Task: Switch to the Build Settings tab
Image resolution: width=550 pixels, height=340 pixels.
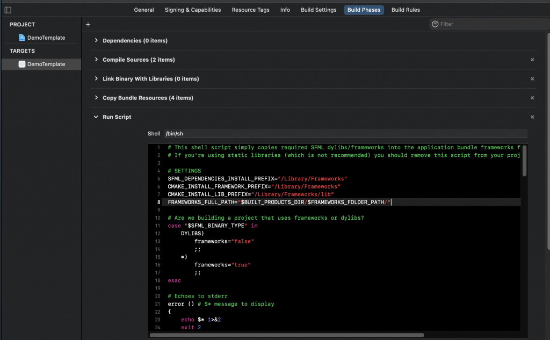Action: pos(319,10)
